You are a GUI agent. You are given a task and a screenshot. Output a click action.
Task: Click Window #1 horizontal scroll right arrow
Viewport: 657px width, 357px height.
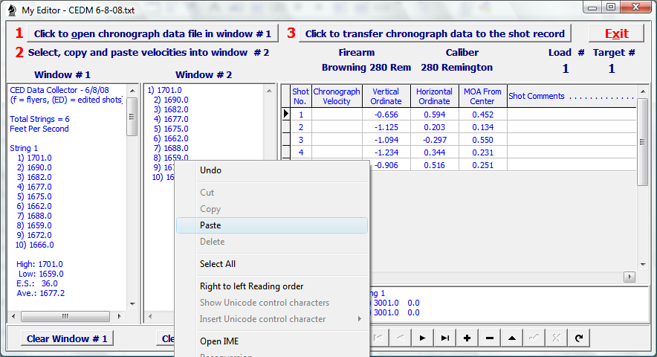point(120,316)
